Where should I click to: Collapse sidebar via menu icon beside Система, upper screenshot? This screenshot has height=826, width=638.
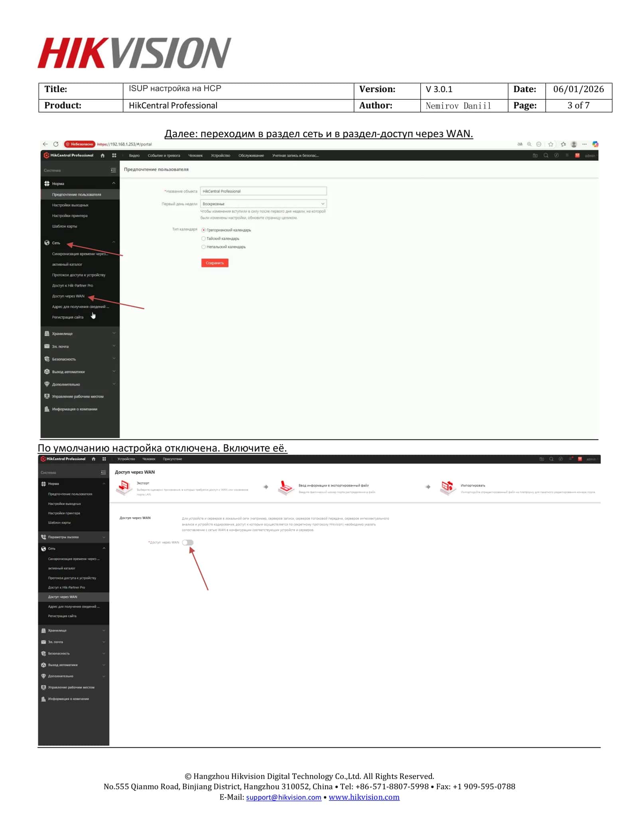click(x=113, y=170)
